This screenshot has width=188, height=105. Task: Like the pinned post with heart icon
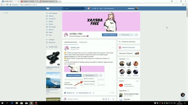coord(65,93)
